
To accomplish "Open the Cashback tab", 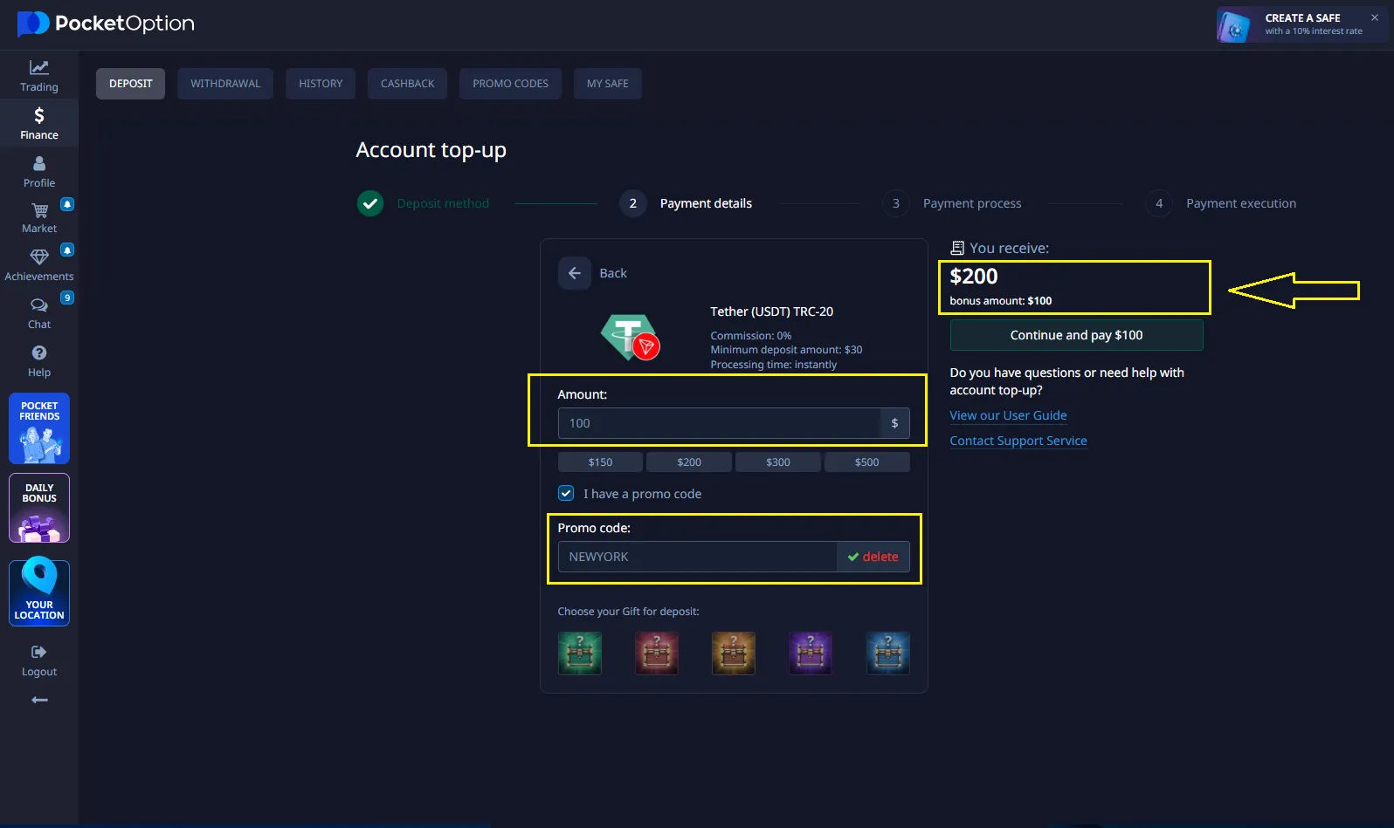I will pyautogui.click(x=407, y=84).
